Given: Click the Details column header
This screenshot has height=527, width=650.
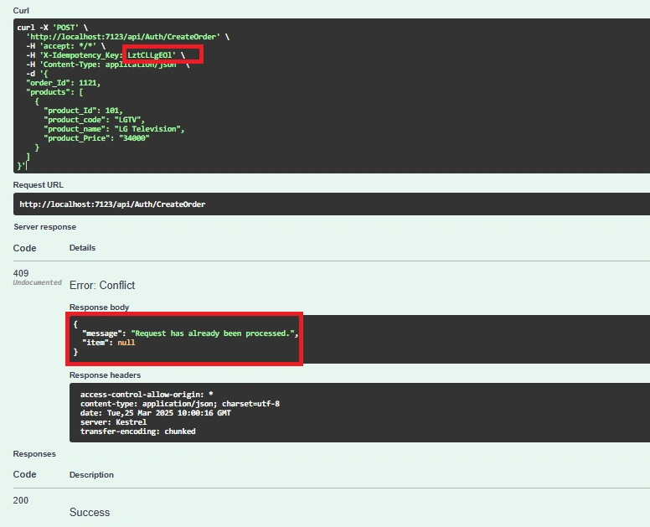Looking at the screenshot, I should tap(82, 247).
